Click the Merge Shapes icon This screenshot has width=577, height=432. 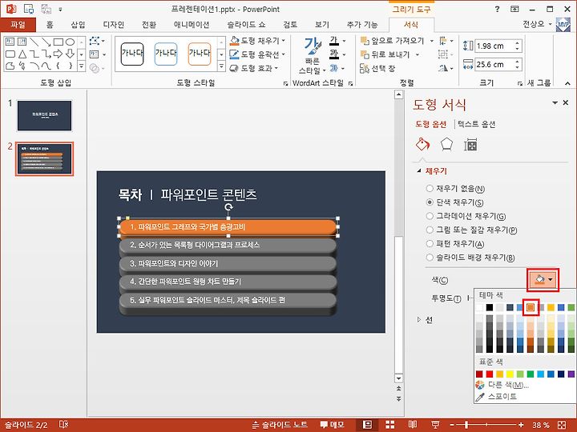click(x=95, y=68)
